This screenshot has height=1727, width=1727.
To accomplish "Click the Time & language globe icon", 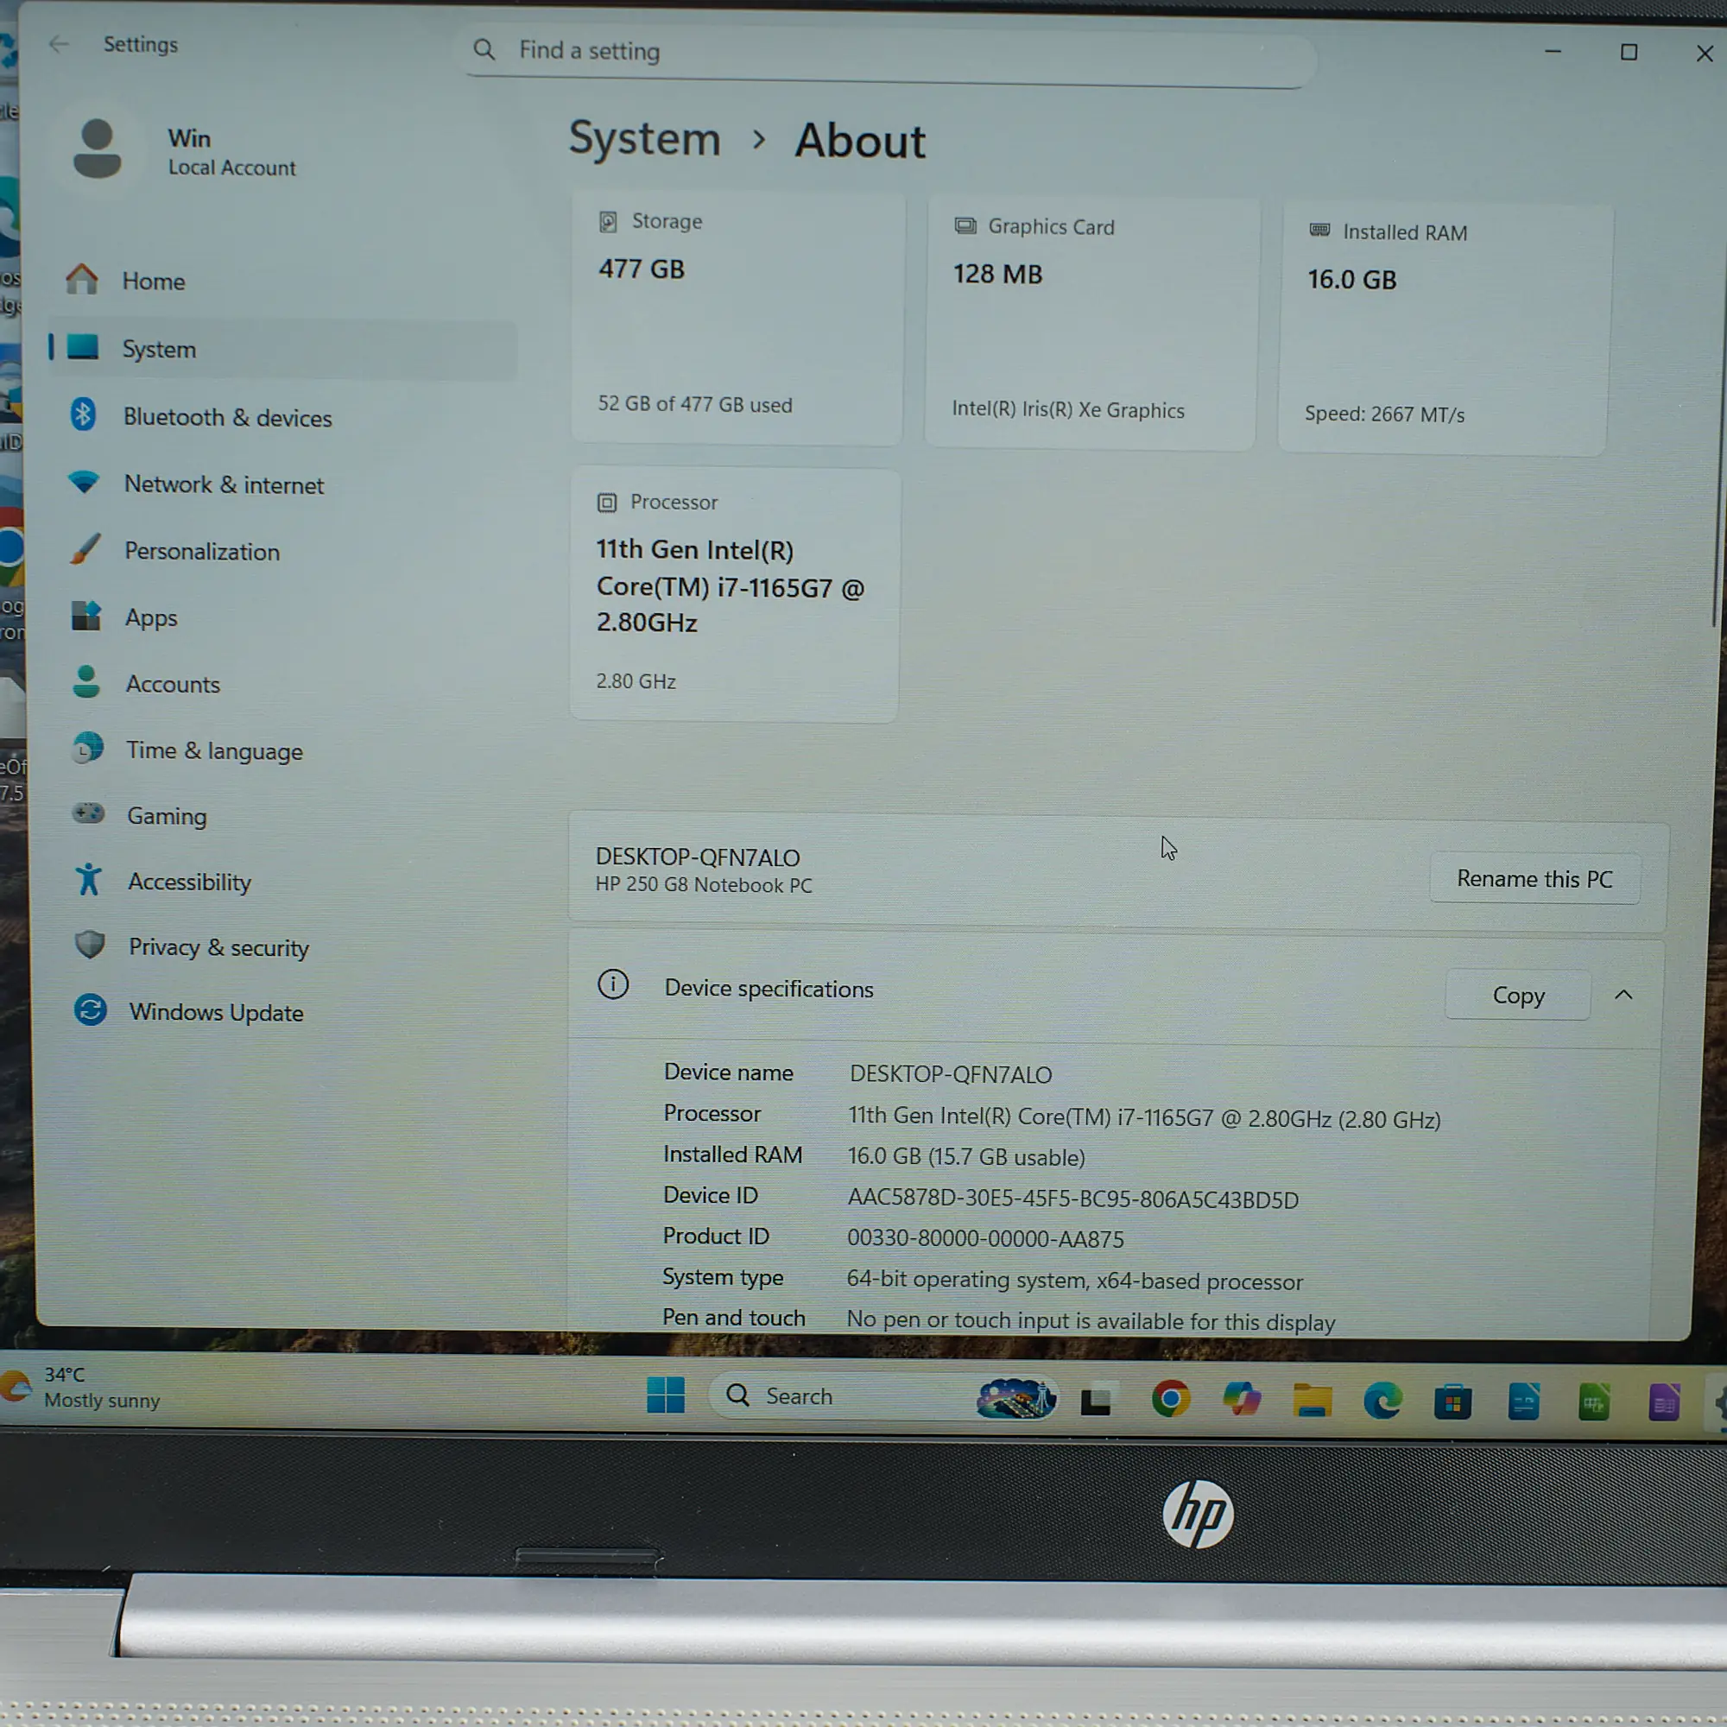I will (87, 747).
